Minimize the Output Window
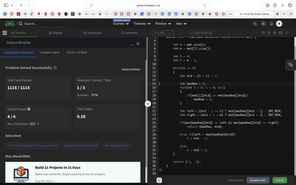 pyautogui.click(x=131, y=44)
